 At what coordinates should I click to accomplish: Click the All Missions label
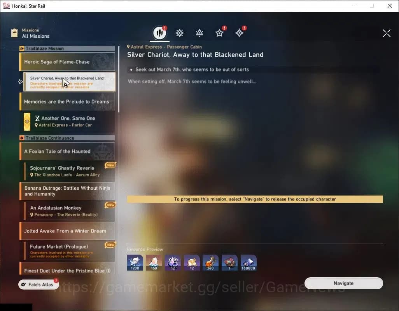click(x=36, y=36)
